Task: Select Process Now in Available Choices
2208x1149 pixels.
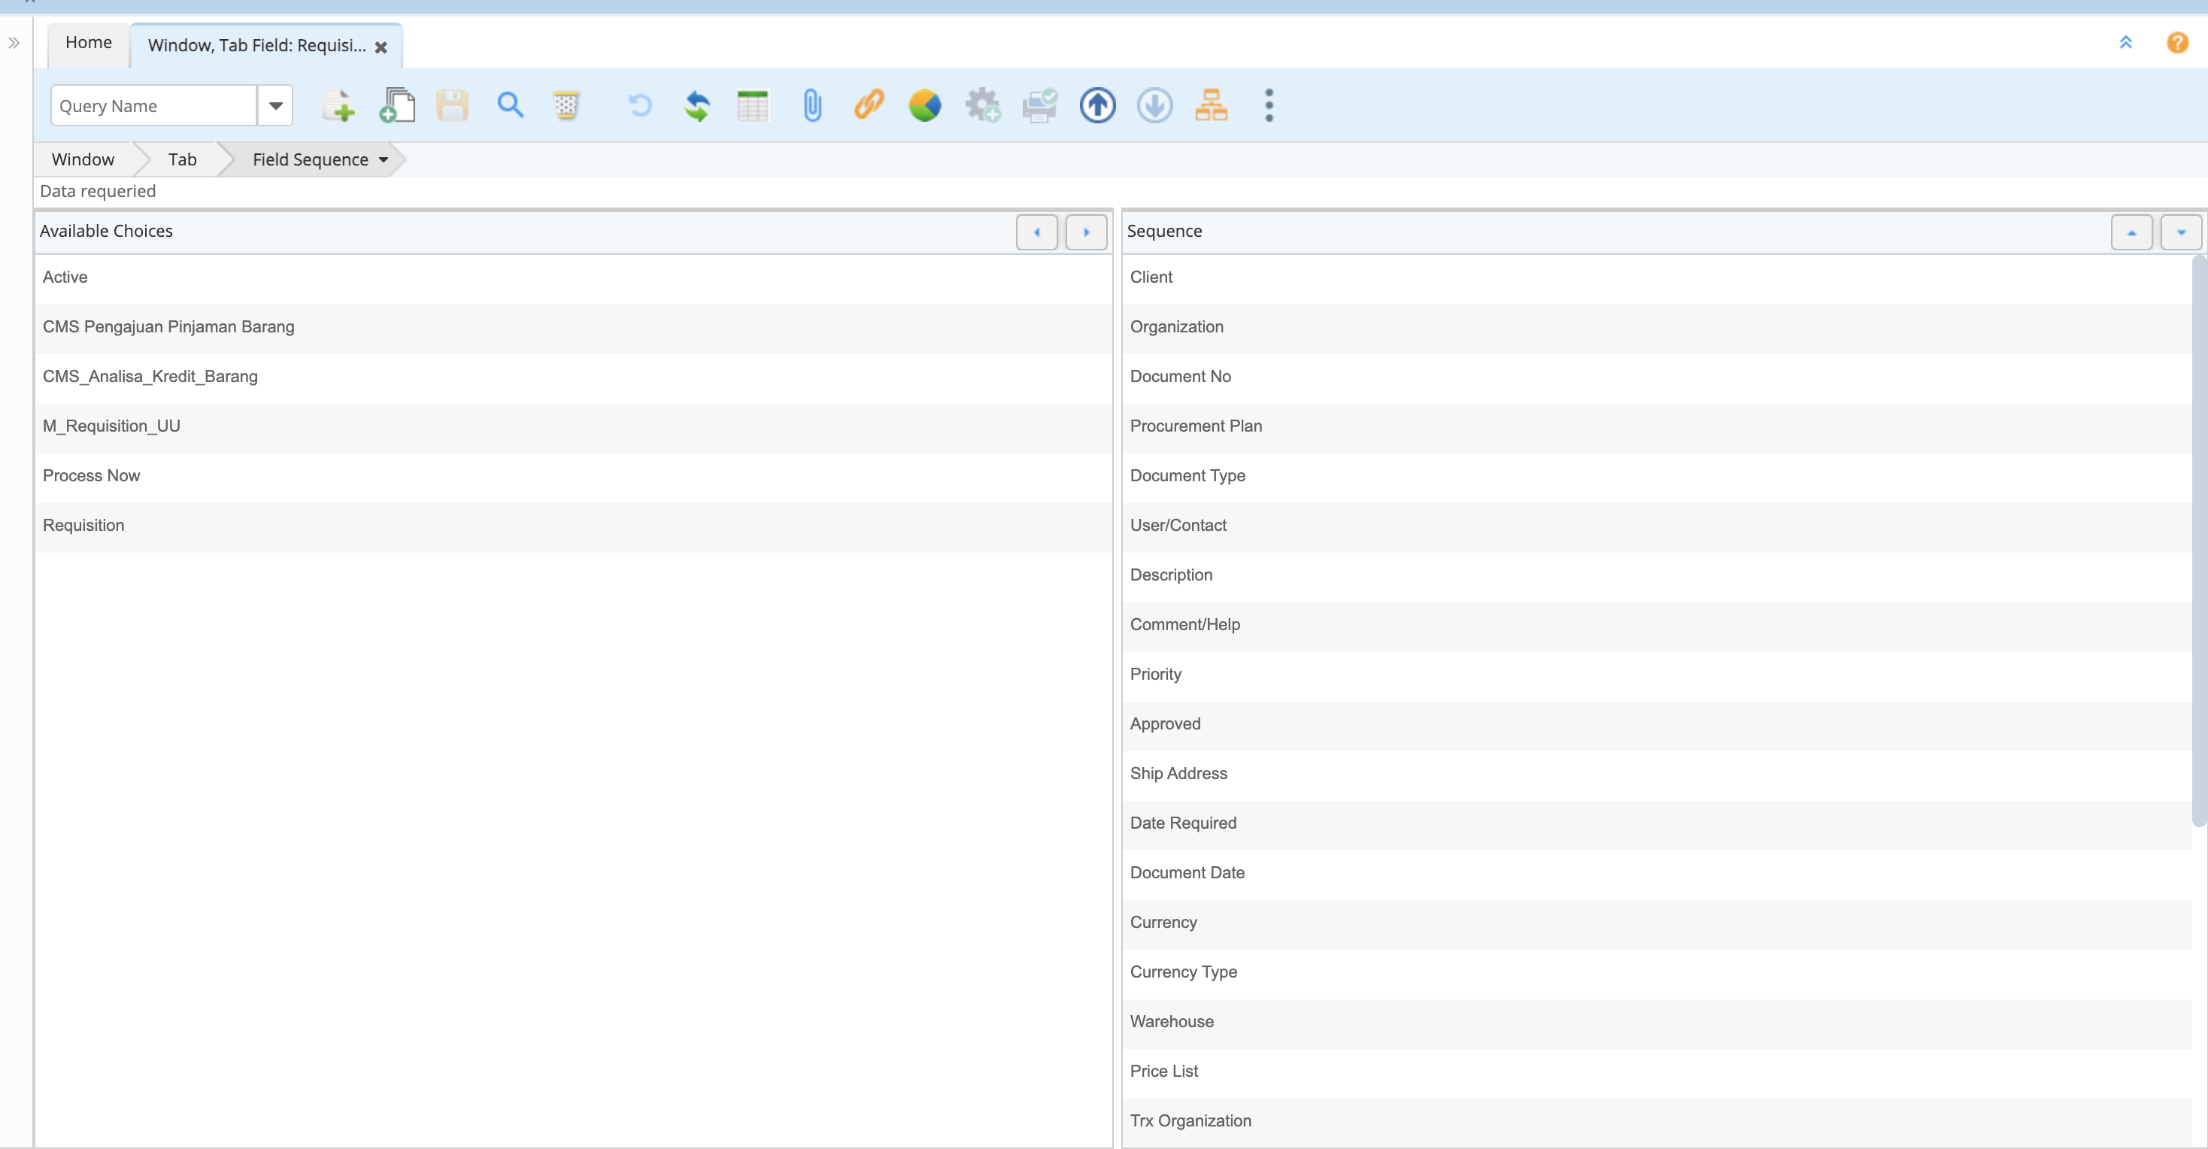Action: [x=573, y=477]
